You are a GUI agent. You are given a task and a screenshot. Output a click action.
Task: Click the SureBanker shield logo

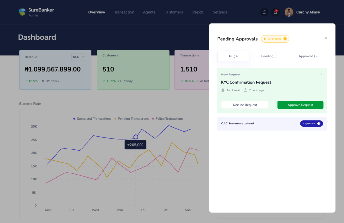22,12
